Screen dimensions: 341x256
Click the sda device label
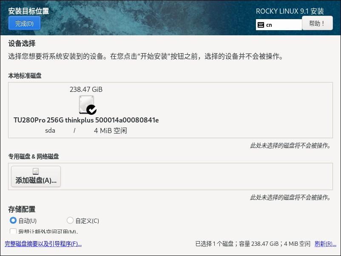(50, 131)
